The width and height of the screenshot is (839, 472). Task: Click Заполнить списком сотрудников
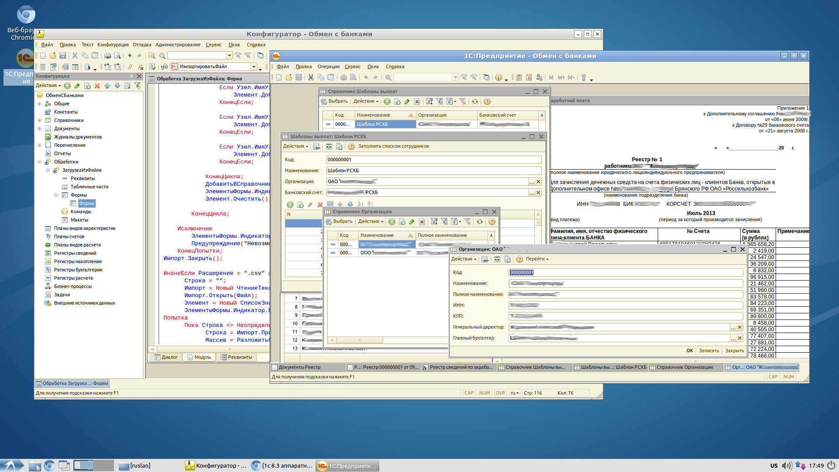tap(393, 146)
